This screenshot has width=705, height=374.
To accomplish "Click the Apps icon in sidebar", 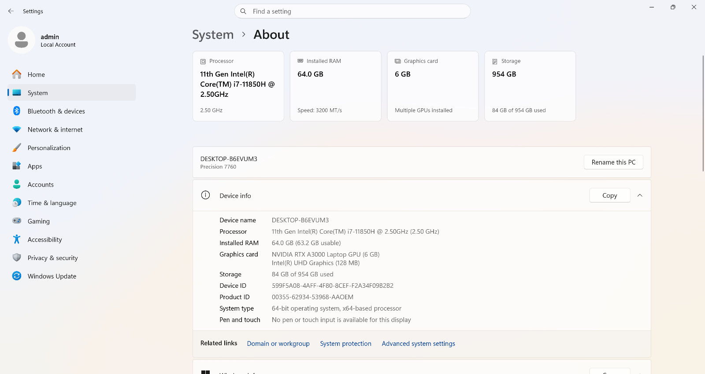I will click(x=17, y=166).
